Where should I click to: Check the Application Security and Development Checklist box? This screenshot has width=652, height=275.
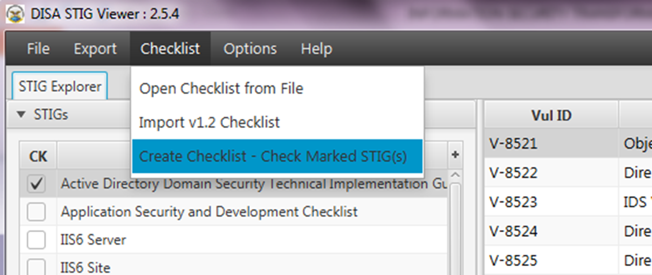point(36,212)
